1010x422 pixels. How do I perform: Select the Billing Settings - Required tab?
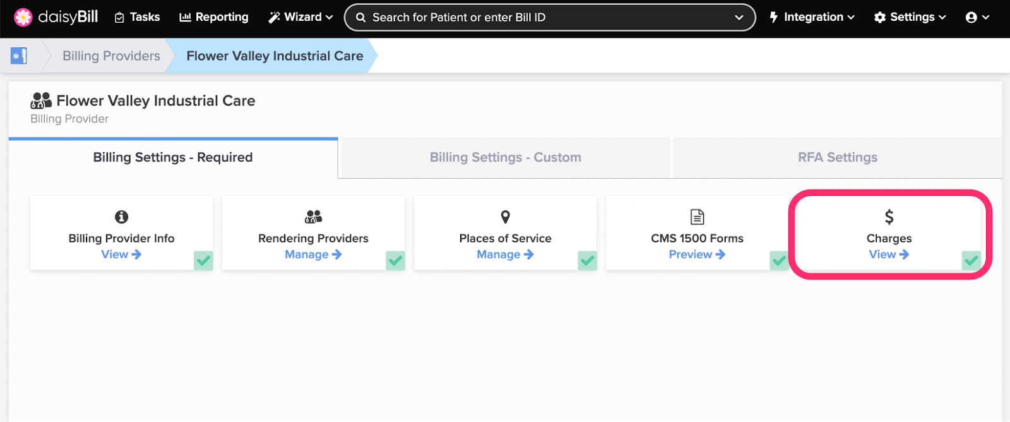(x=173, y=157)
